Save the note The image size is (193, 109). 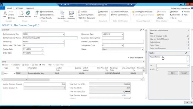tap(173, 73)
